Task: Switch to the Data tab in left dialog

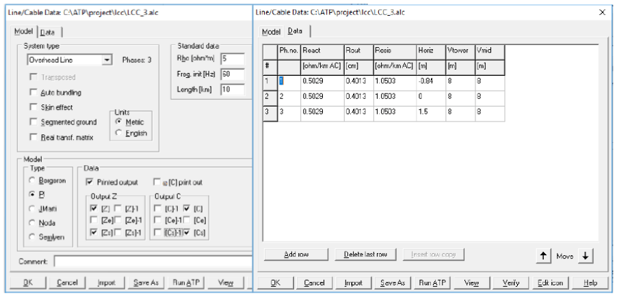Action: (47, 32)
